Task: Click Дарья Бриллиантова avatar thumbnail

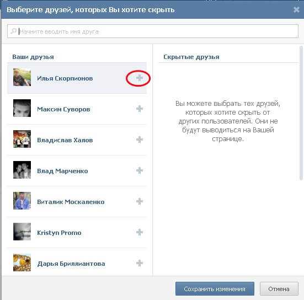Action: coord(22,262)
